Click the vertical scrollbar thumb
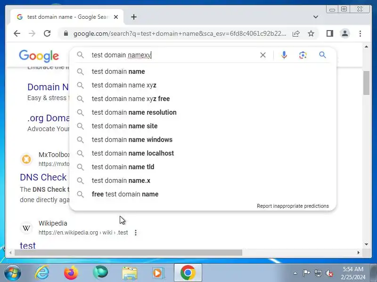The width and height of the screenshot is (377, 282). [x=366, y=83]
